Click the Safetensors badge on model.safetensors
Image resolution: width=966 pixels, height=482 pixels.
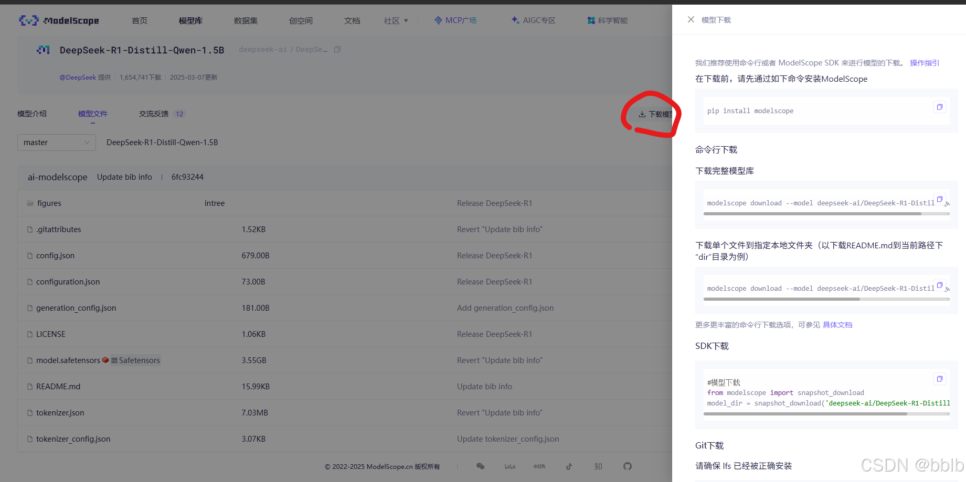(135, 360)
